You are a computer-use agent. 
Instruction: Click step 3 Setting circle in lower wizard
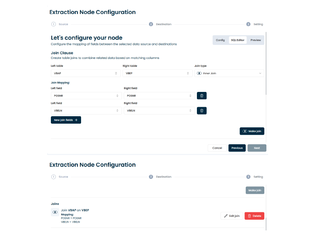pyautogui.click(x=248, y=177)
